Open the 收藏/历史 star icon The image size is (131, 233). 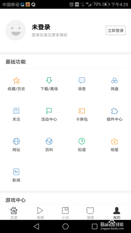(16, 80)
